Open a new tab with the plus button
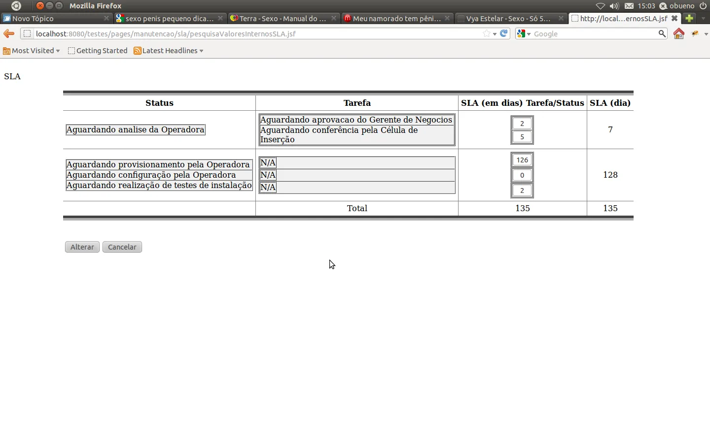The image size is (710, 443). pos(689,18)
